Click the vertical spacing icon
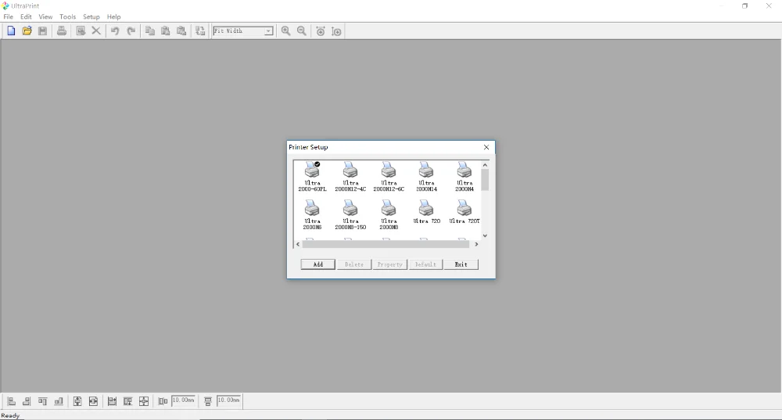The image size is (782, 420). tap(208, 401)
